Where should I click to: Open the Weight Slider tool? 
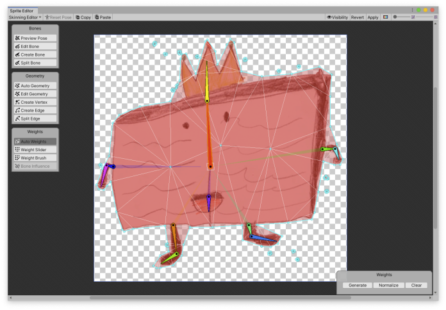coord(35,150)
